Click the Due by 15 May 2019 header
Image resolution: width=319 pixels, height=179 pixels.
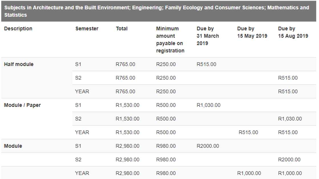click(x=252, y=32)
